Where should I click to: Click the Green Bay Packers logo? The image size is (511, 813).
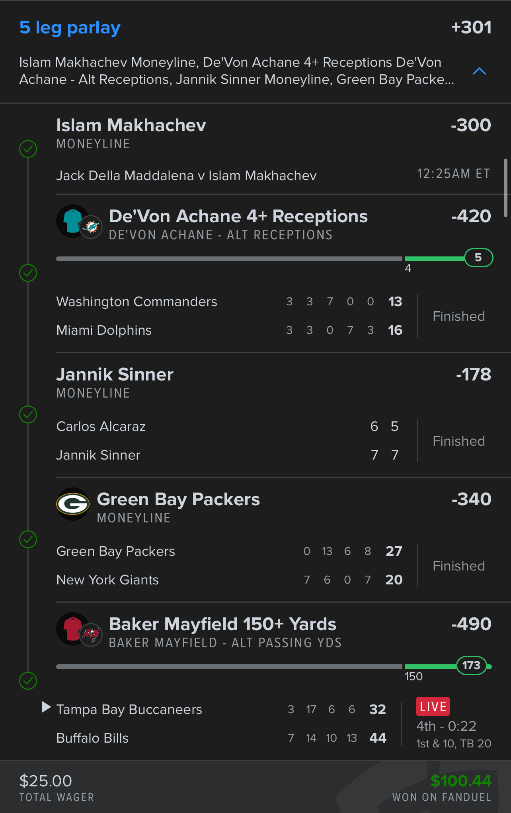pos(73,504)
